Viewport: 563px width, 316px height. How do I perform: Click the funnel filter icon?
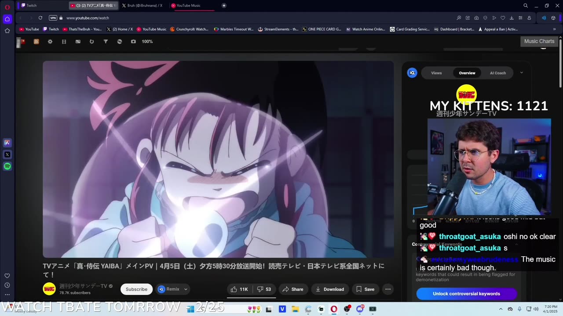(x=106, y=42)
